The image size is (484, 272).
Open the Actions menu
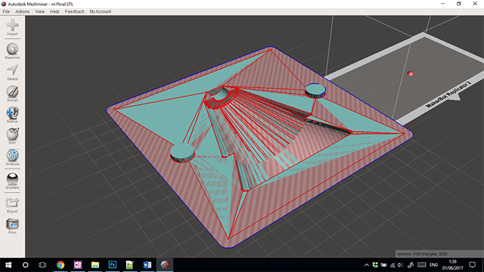tap(23, 12)
